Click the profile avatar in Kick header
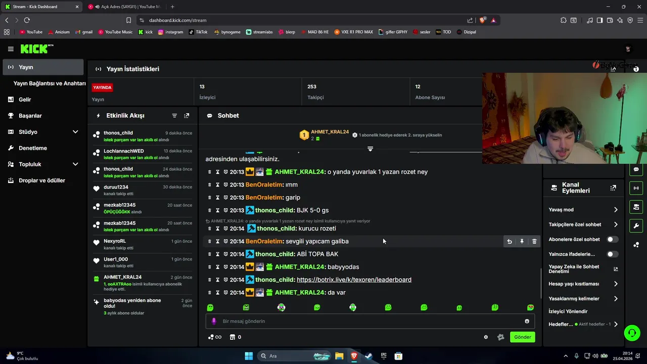The image size is (647, 364). (628, 49)
